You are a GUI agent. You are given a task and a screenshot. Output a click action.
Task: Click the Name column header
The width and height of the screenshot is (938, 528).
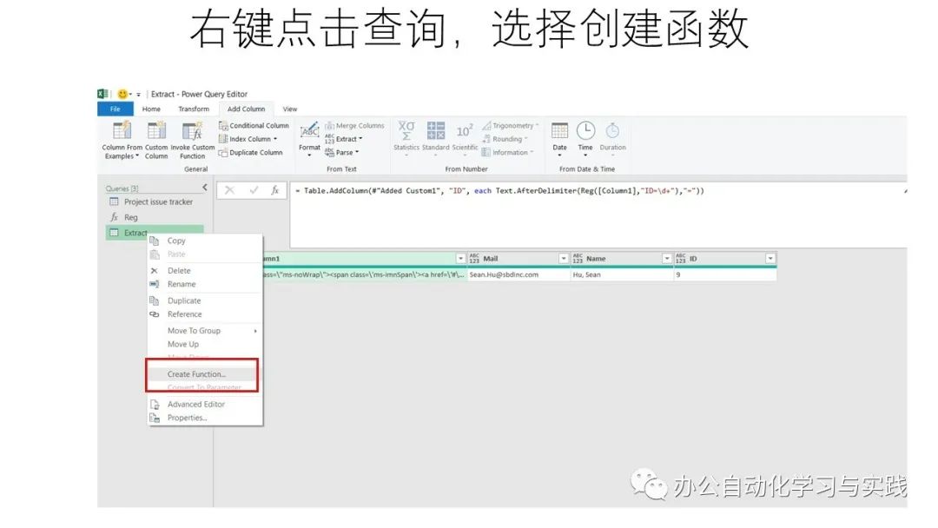click(x=622, y=258)
